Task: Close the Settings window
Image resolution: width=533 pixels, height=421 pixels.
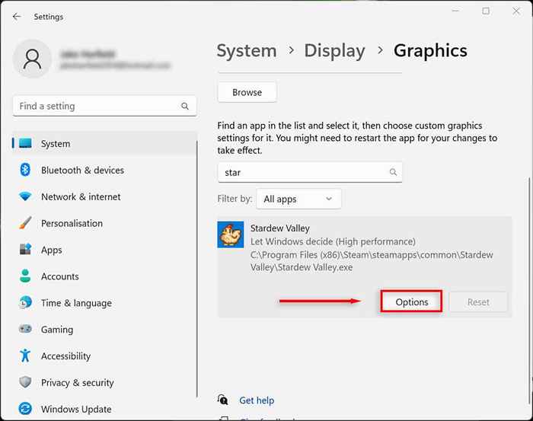Action: coord(516,11)
